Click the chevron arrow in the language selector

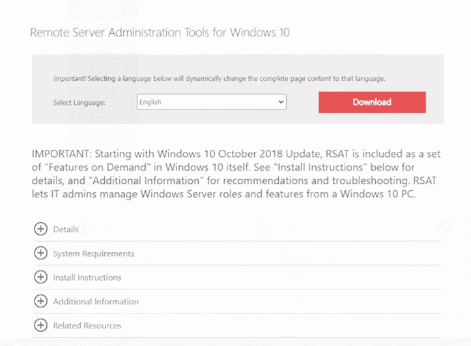tap(281, 102)
